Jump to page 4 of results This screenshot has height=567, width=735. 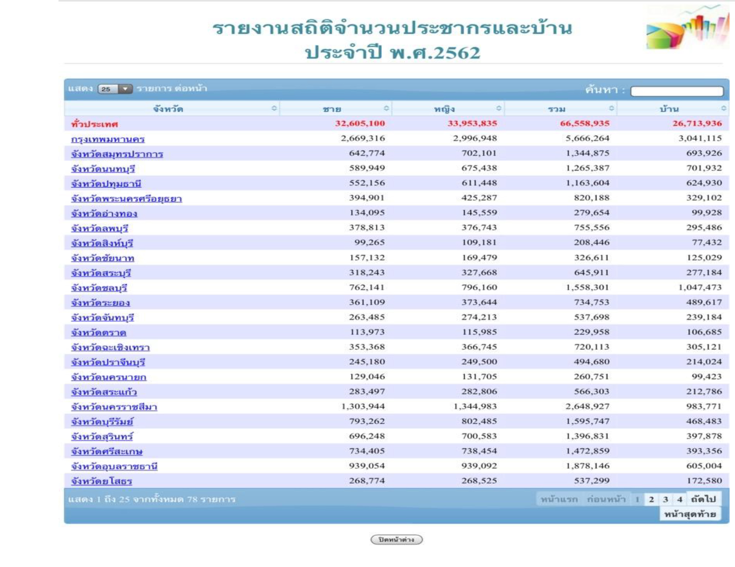pyautogui.click(x=680, y=499)
